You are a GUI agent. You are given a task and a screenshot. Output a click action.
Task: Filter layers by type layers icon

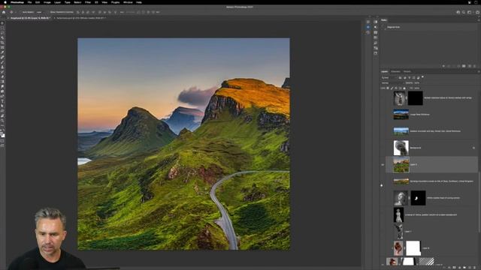[409, 78]
